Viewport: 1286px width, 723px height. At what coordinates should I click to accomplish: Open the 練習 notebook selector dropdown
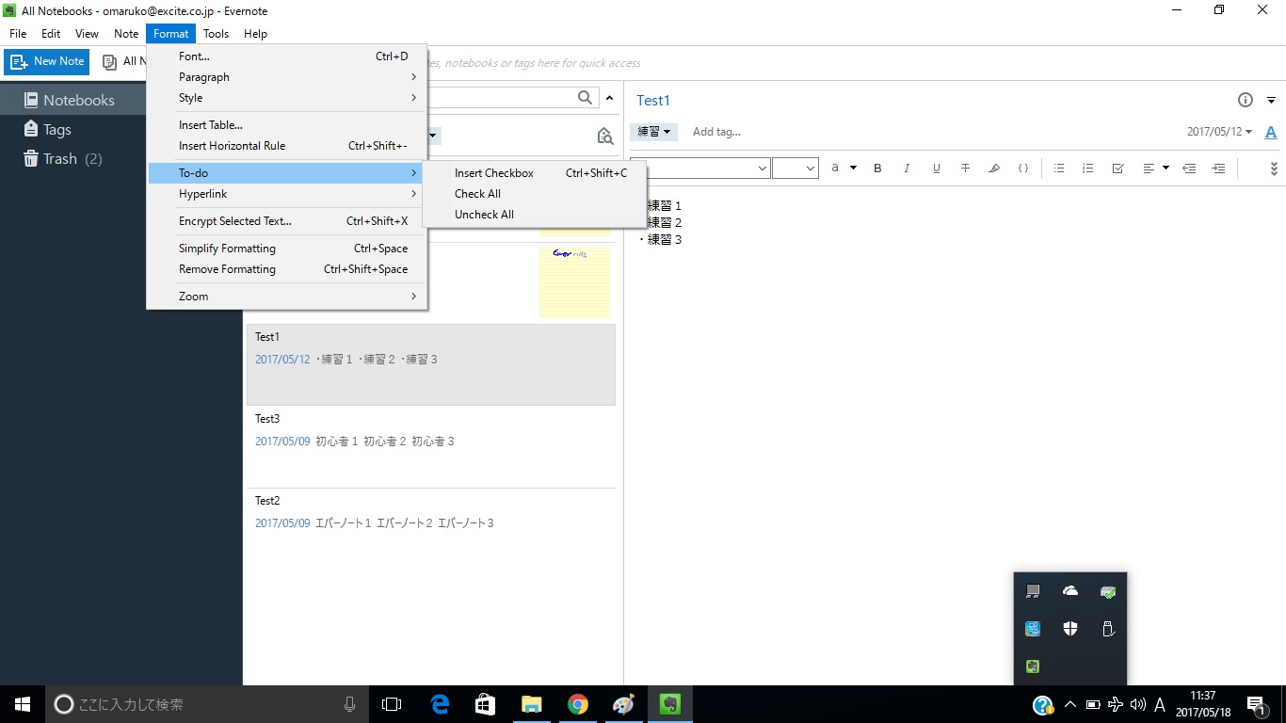click(653, 132)
